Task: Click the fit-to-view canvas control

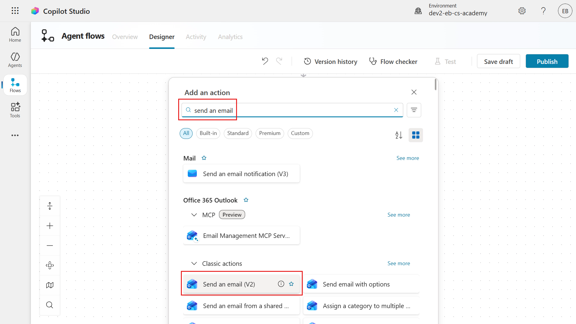Action: (50, 206)
